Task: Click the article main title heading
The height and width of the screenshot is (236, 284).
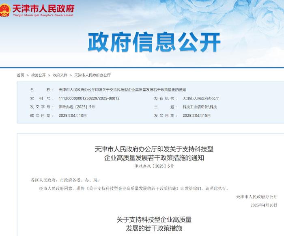Action: coord(154,154)
